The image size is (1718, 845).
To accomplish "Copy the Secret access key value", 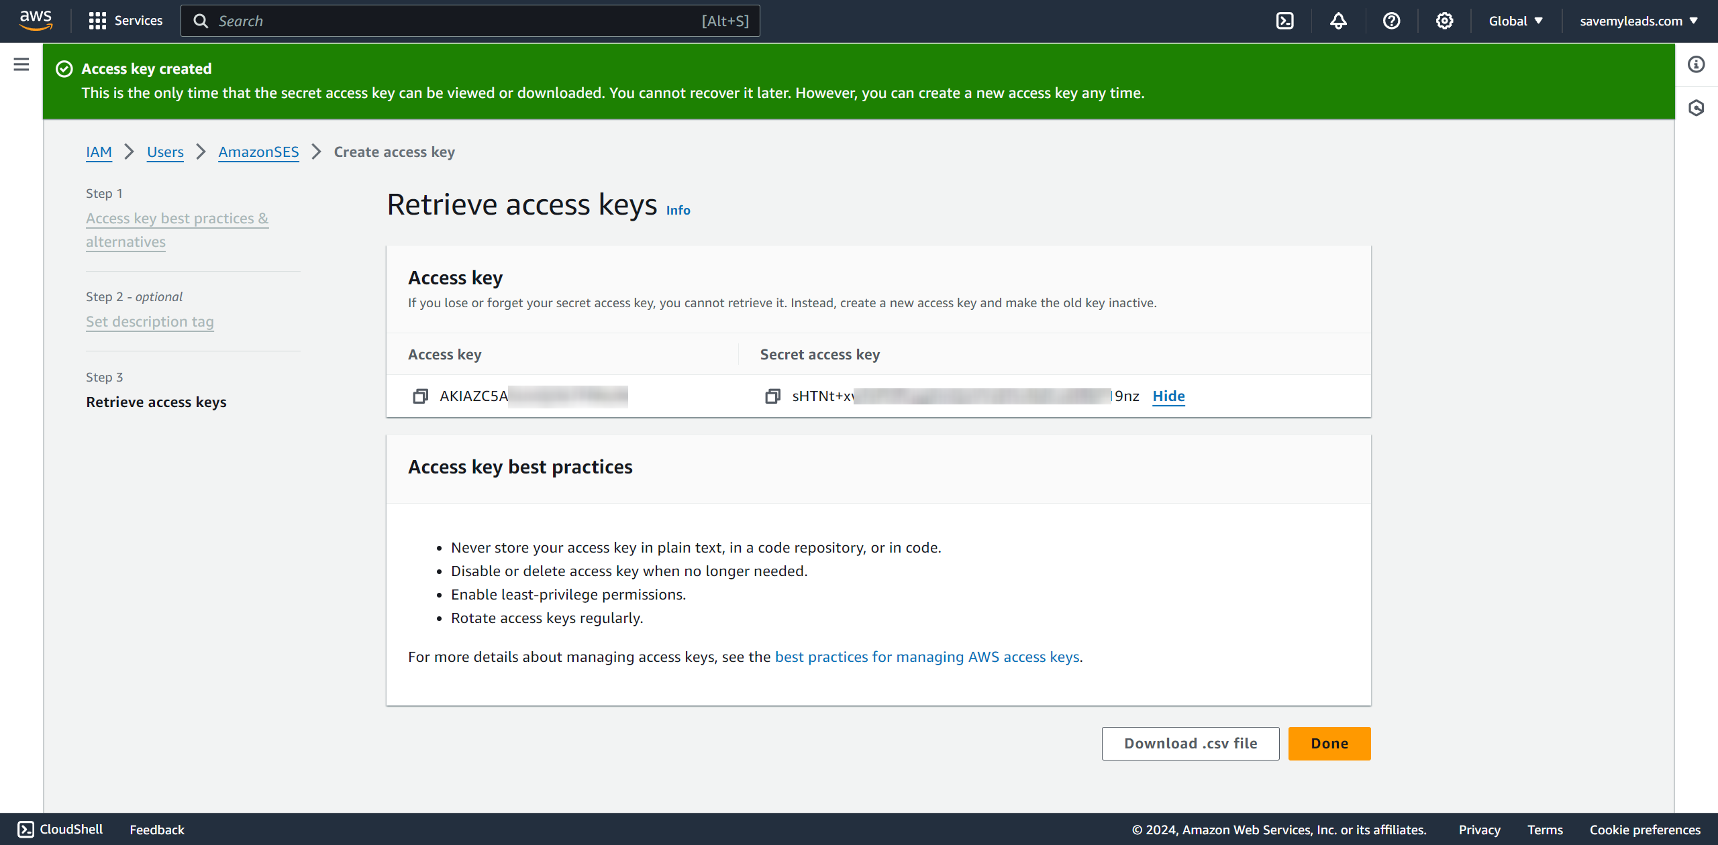I will pos(772,396).
